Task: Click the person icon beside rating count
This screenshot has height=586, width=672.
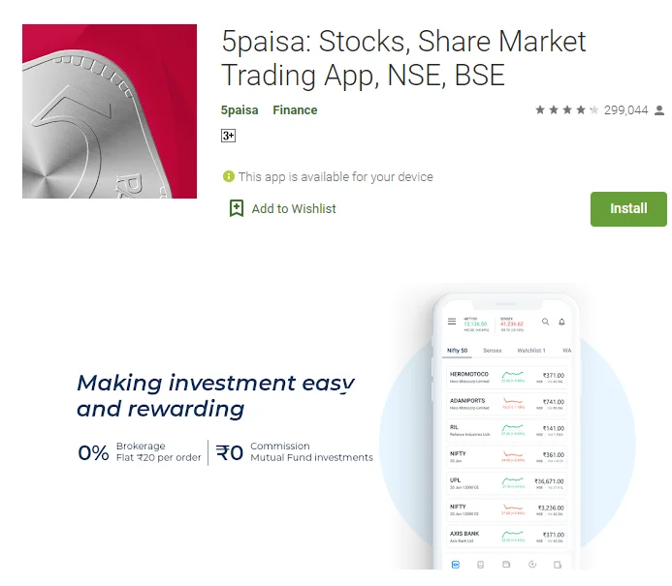Action: (x=659, y=110)
